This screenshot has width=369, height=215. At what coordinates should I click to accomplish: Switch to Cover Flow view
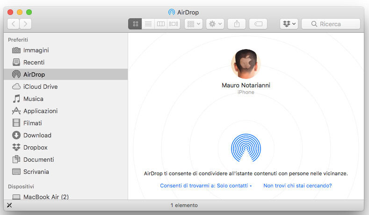pos(174,24)
